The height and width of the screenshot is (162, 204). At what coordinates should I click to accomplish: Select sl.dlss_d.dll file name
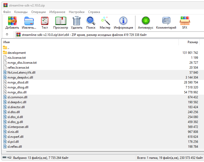(x=15, y=117)
